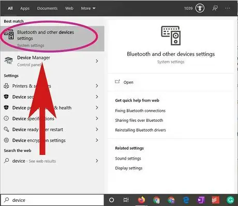Open device See web results entry

(52, 161)
